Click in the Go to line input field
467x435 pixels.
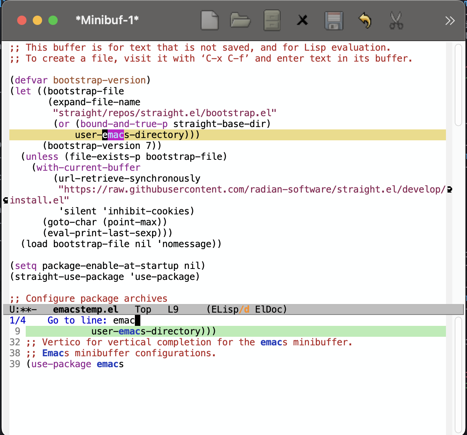coord(127,320)
